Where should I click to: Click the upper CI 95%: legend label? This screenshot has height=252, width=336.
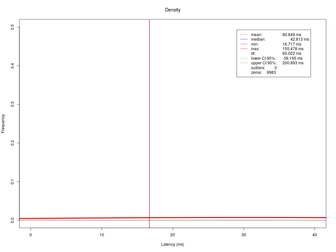click(x=264, y=63)
